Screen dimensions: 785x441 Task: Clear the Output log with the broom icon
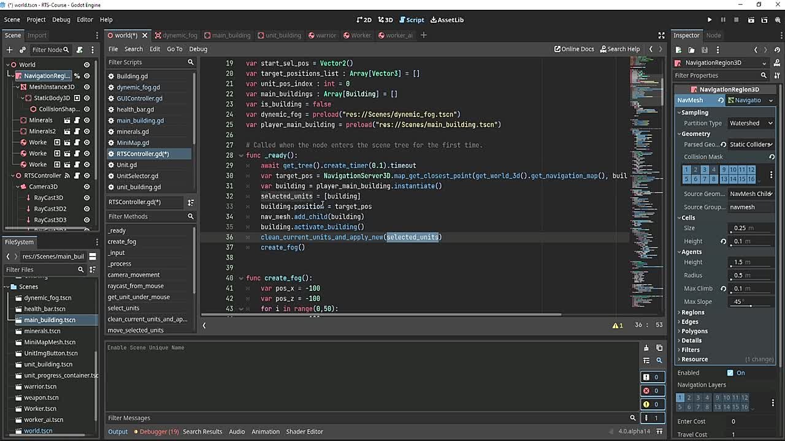click(x=646, y=348)
